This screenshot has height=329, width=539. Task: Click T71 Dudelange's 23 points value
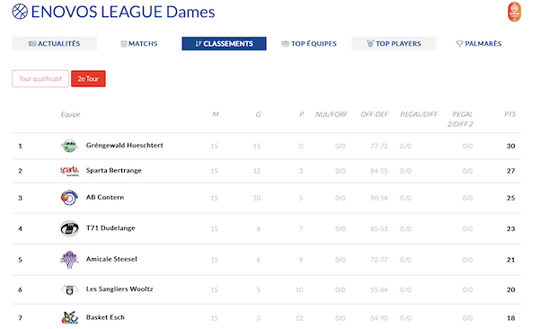coord(511,228)
